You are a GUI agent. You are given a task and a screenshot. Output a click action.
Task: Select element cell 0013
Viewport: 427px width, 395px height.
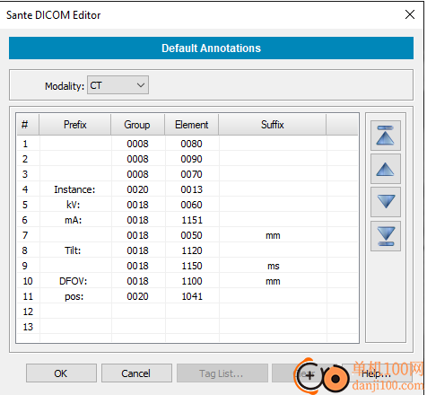click(192, 189)
